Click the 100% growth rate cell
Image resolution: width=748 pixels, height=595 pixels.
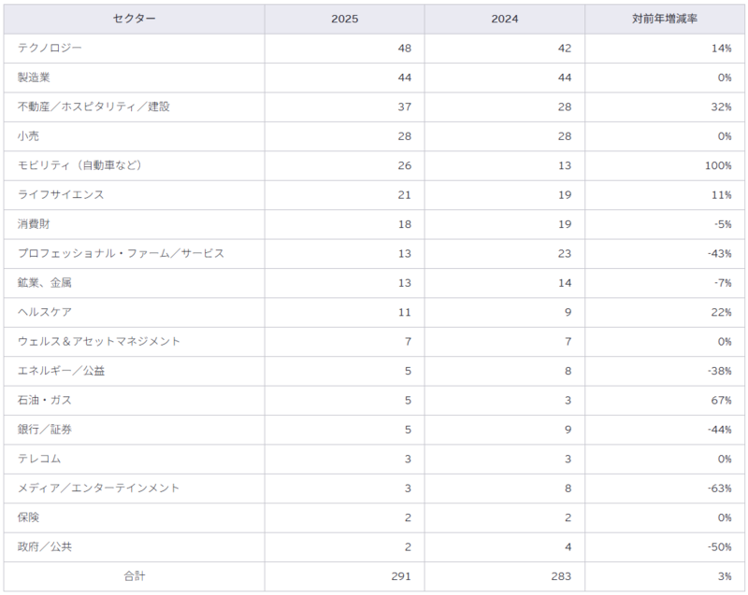pyautogui.click(x=665, y=165)
